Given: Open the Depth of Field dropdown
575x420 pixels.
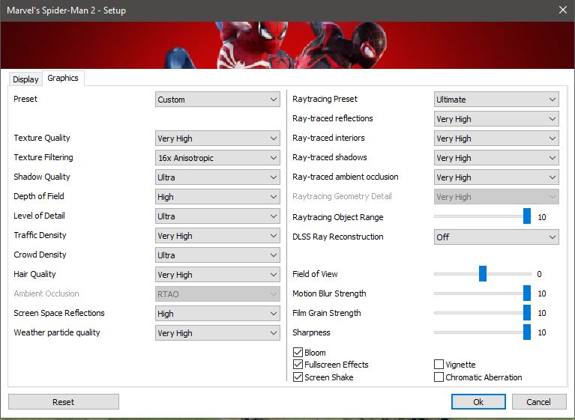Looking at the screenshot, I should click(217, 197).
